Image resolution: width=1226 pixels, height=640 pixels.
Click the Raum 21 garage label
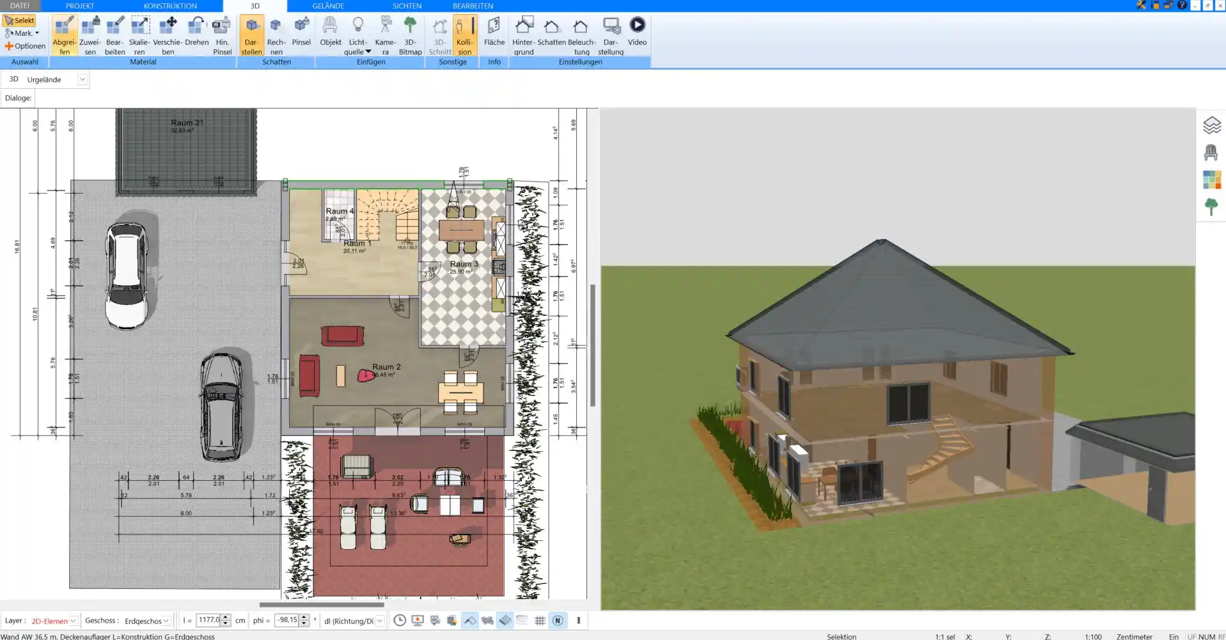187,123
